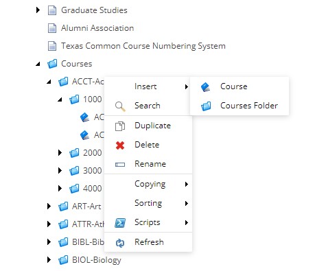Click the Duplicate pages icon
The image size is (315, 271).
click(x=120, y=126)
